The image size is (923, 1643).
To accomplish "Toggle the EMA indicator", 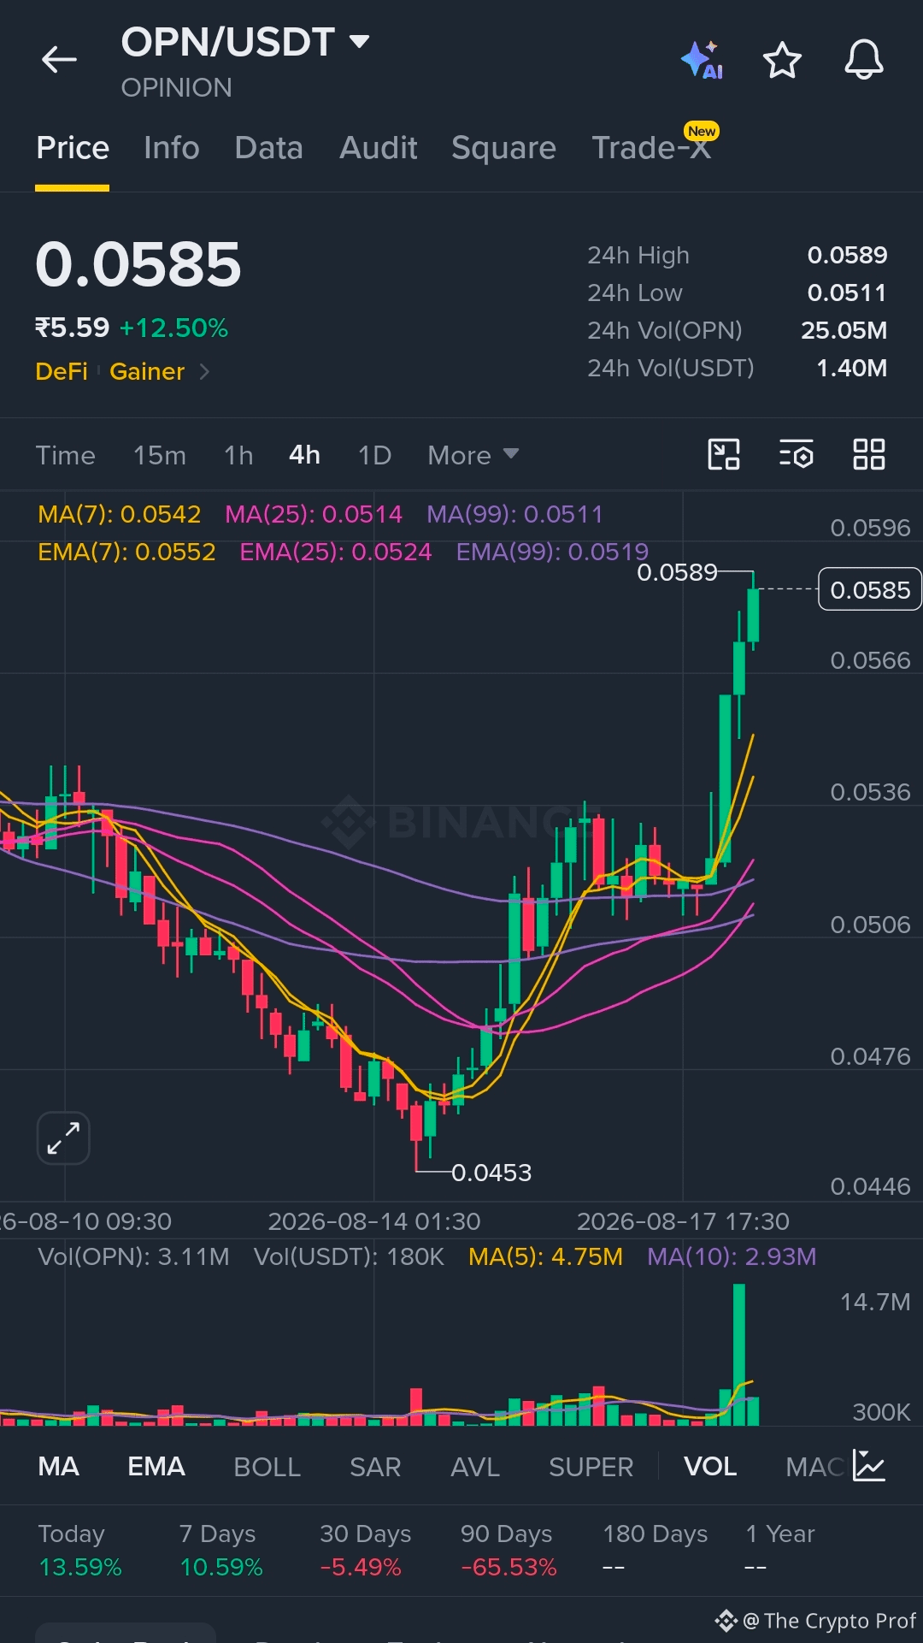I will tap(156, 1466).
